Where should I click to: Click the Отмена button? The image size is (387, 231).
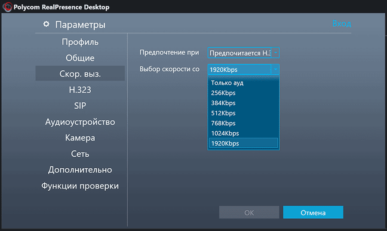[313, 212]
